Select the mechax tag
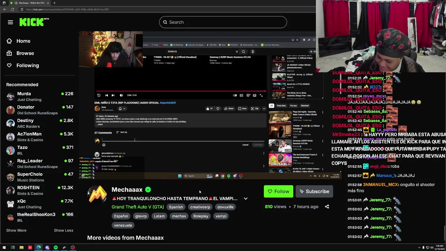The image size is (446, 251). (179, 216)
